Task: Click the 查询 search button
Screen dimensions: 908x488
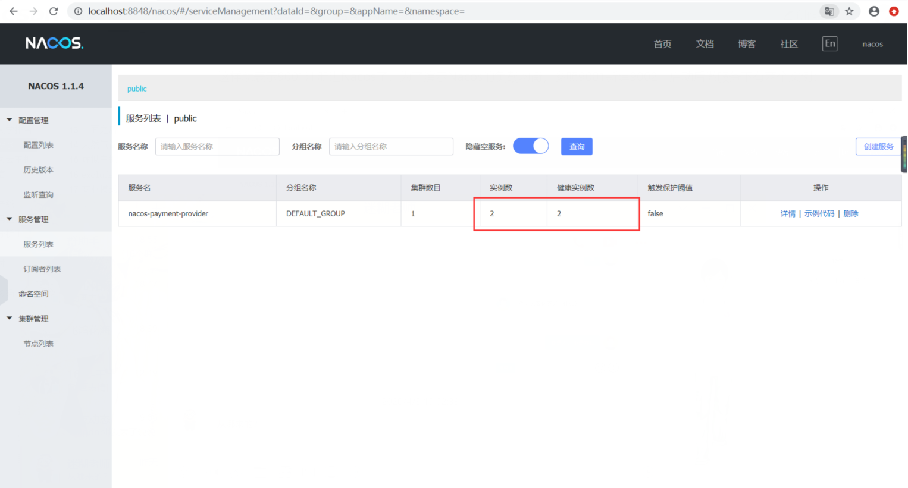Action: click(x=576, y=147)
